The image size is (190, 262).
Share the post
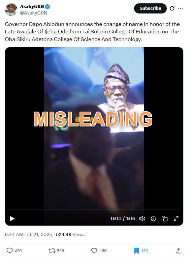click(x=179, y=251)
